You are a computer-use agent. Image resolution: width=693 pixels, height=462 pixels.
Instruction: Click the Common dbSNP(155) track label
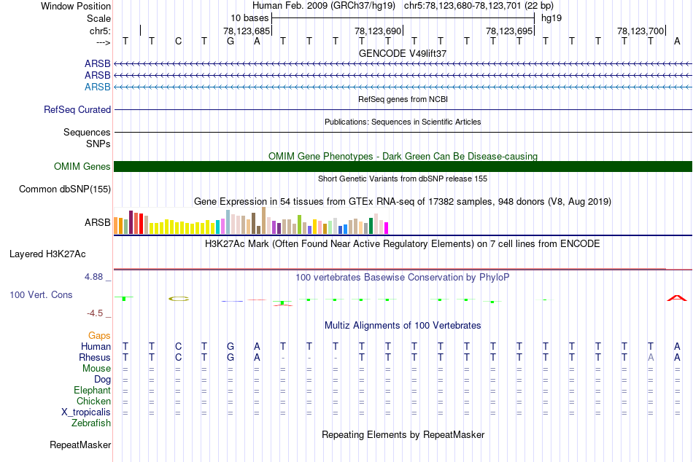65,189
